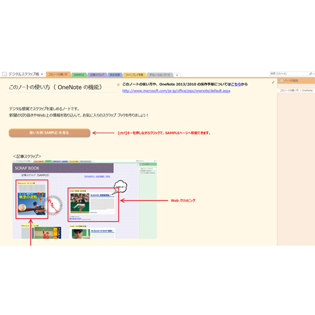Click the デジタル感覚でスクラップを楽しめるノートです text line
Viewport: 315px width, 315px height.
pyautogui.click(x=44, y=109)
